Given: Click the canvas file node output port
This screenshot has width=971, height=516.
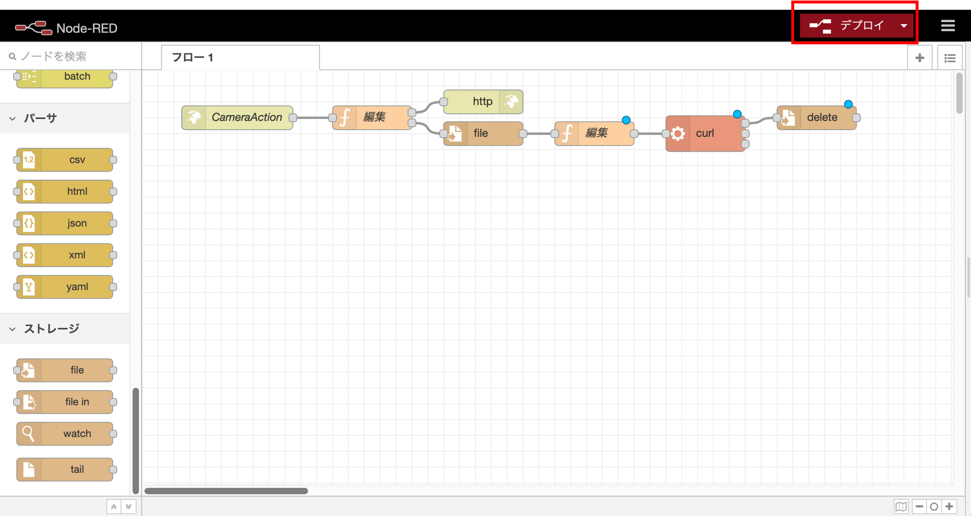Looking at the screenshot, I should point(523,134).
